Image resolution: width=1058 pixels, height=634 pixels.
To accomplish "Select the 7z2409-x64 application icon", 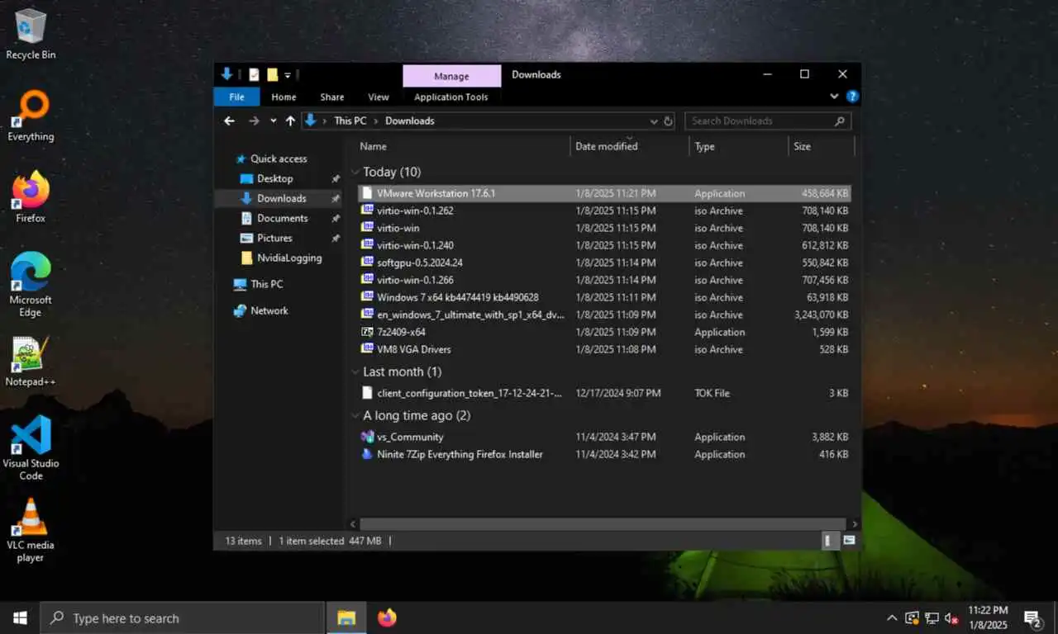I will 368,332.
